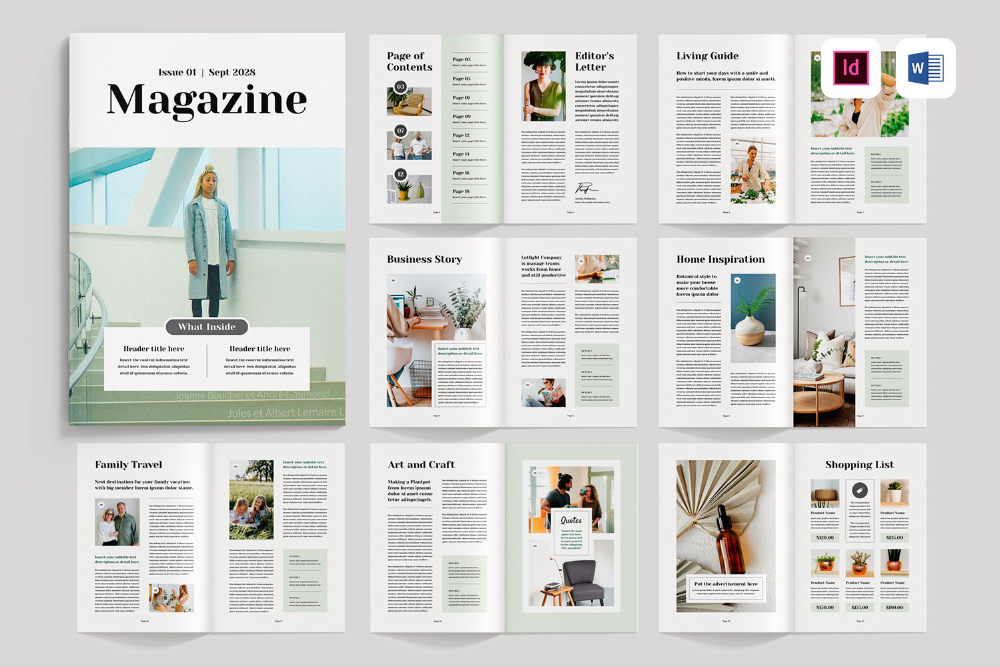Image resolution: width=1000 pixels, height=667 pixels.
Task: Click the $180.00 price tag
Action: pyautogui.click(x=894, y=607)
